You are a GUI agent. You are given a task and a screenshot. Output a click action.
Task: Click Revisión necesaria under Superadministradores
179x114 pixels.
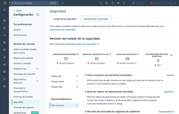point(67,63)
